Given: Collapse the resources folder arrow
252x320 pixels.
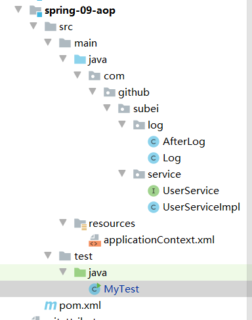Looking at the screenshot, I should point(63,222).
